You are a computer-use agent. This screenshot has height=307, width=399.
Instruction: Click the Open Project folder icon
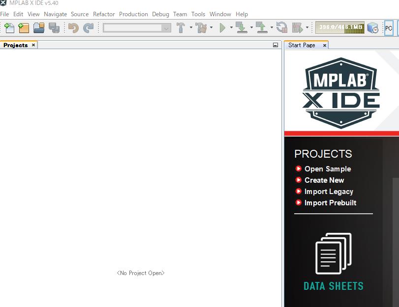coord(39,28)
